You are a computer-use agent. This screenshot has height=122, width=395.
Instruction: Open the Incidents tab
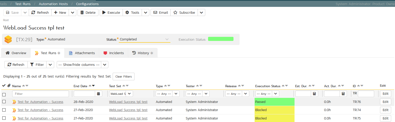coord(113,53)
